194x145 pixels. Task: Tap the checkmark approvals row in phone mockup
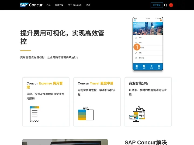click(148, 53)
